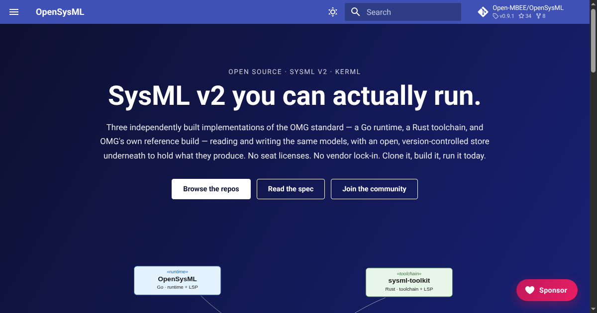
Task: Click the v0.9.1 version tag
Action: pyautogui.click(x=503, y=16)
